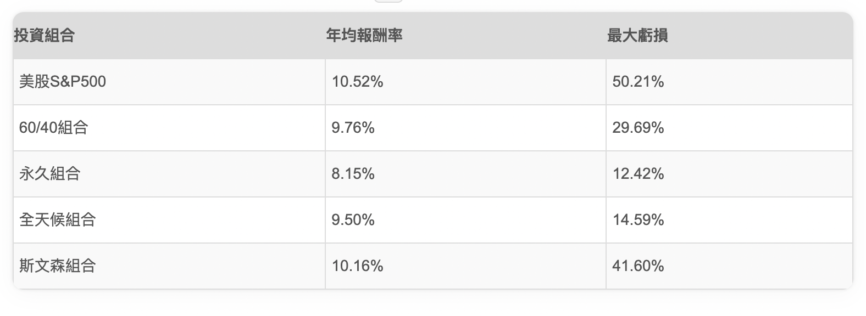This screenshot has height=316, width=866.
Task: Click the 41.60% max drawdown cell
Action: (x=638, y=266)
